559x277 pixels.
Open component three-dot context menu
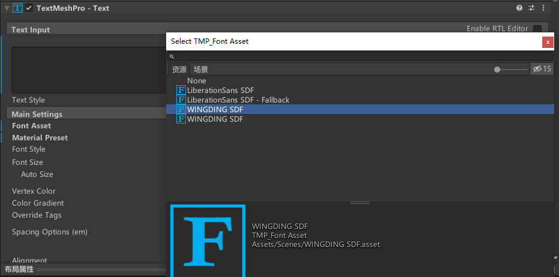[x=543, y=8]
